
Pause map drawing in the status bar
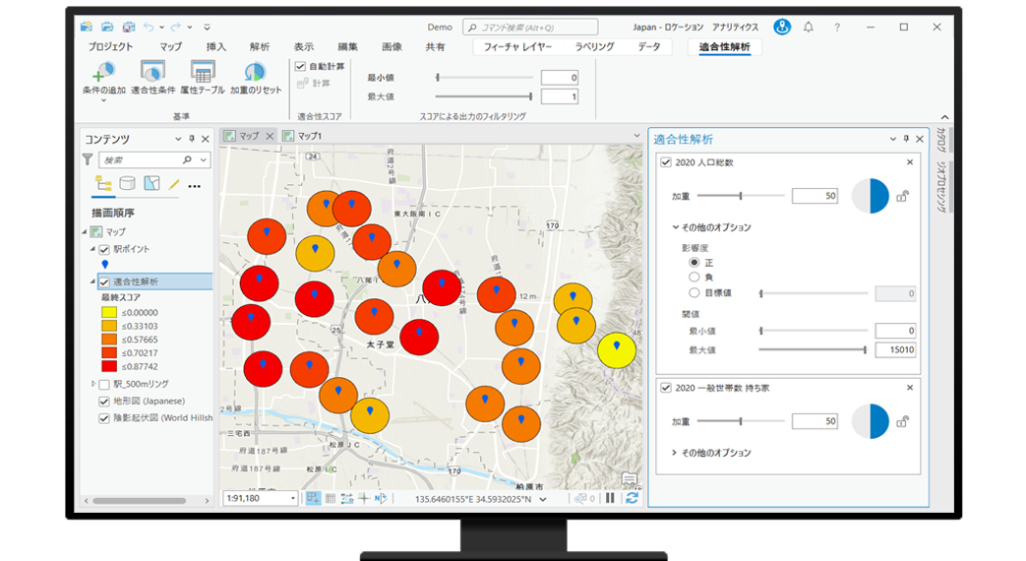point(610,498)
